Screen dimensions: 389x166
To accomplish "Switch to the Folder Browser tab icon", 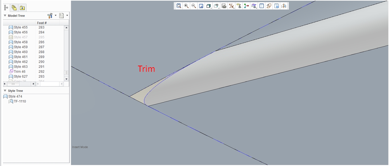I will 14,8.
